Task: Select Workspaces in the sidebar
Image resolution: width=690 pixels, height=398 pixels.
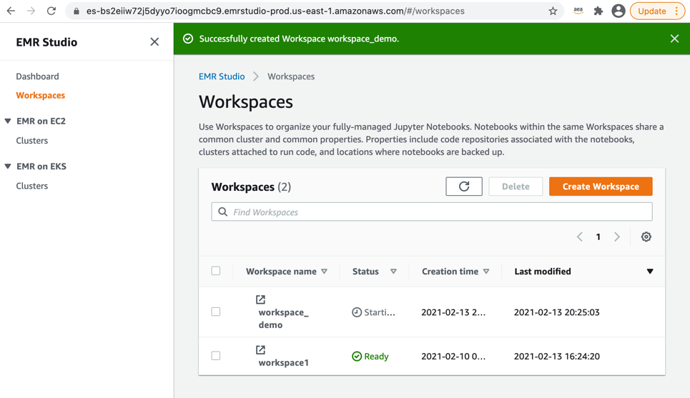Action: [41, 96]
